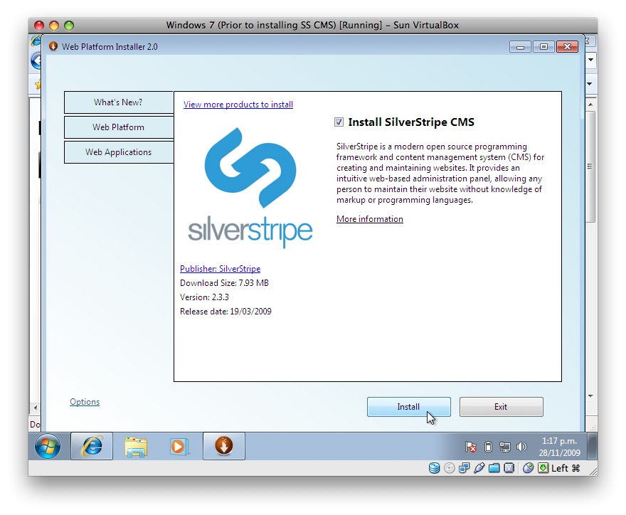Open the Options link

pyautogui.click(x=85, y=402)
